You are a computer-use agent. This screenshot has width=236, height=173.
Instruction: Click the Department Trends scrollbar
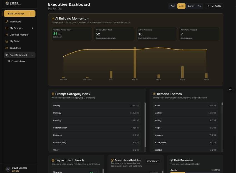pyautogui.click(x=103, y=171)
